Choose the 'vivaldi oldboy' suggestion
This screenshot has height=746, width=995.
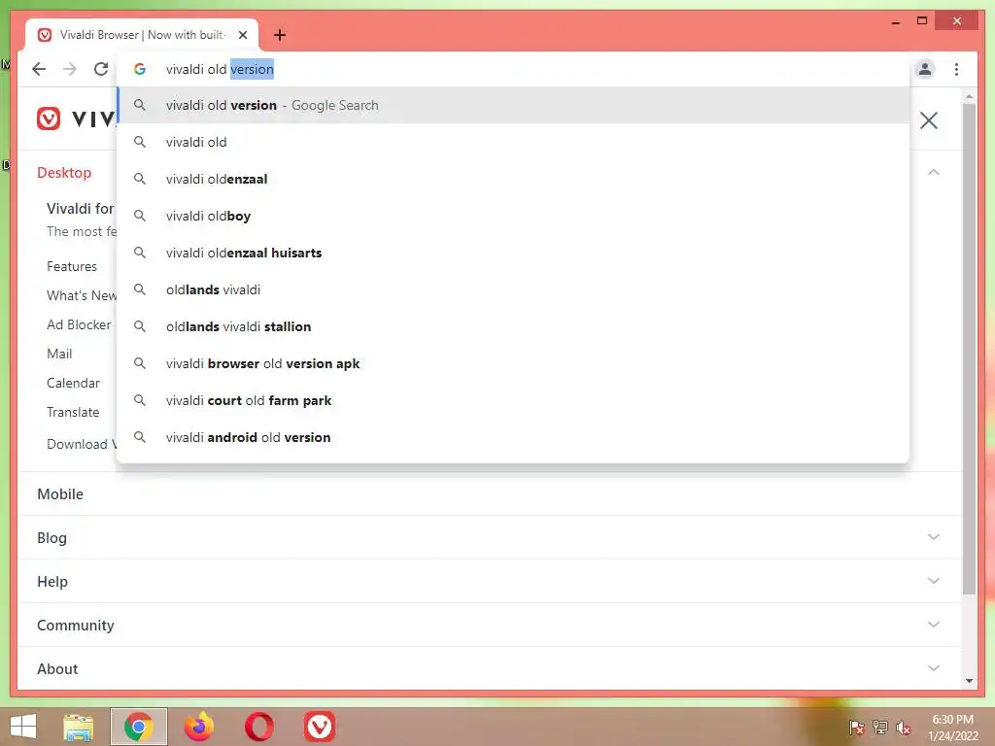(x=513, y=216)
